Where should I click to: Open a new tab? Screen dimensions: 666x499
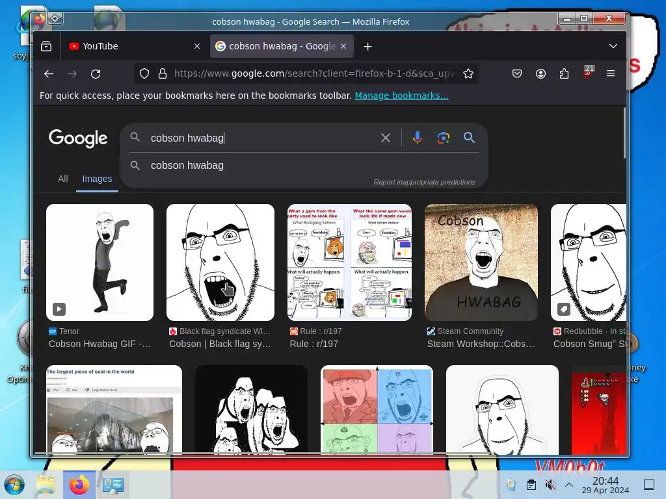368,47
